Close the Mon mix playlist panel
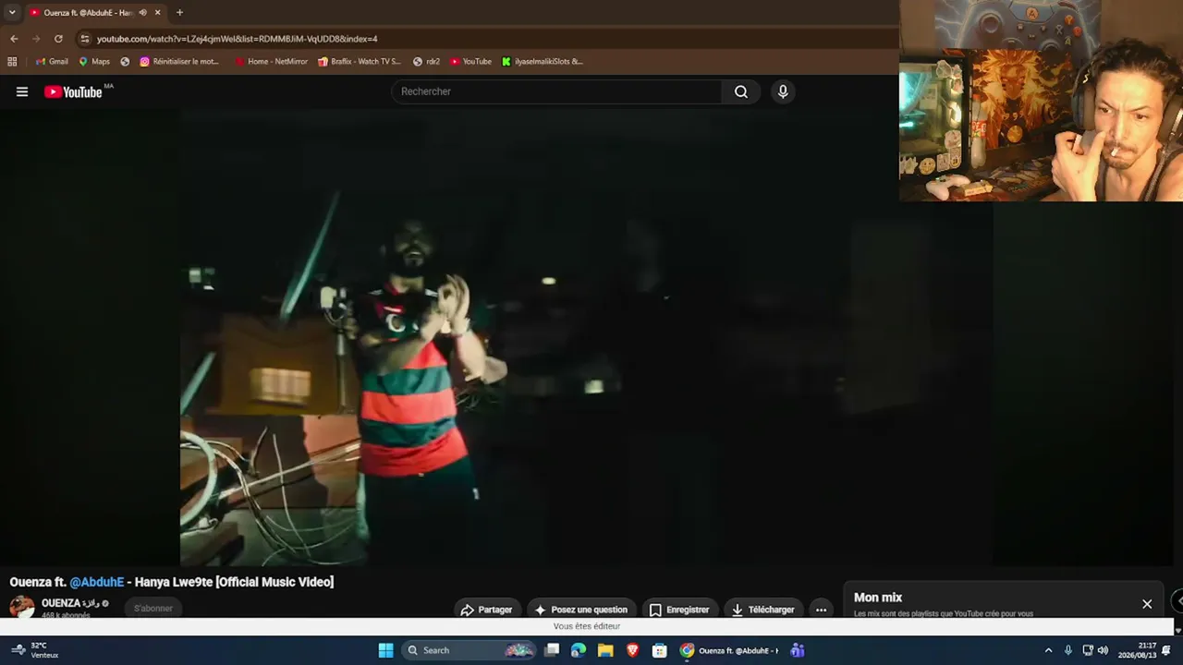Viewport: 1183px width, 665px height. [x=1147, y=604]
